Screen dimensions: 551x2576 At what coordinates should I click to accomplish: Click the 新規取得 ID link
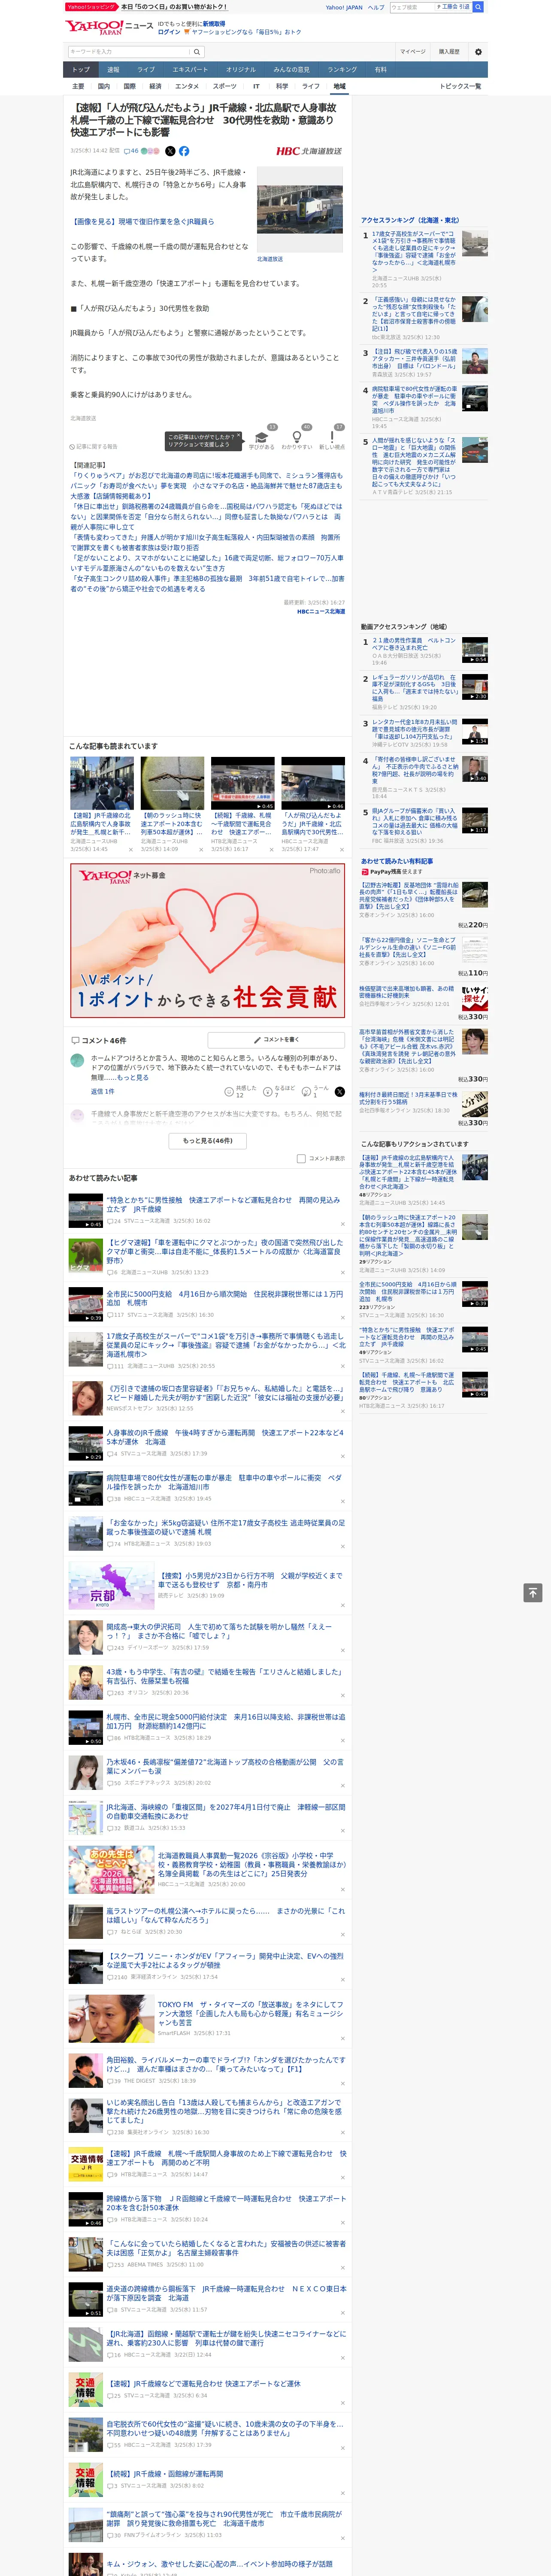click(x=214, y=23)
